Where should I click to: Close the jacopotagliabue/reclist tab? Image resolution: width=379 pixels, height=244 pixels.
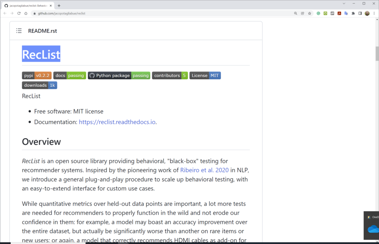[51, 6]
